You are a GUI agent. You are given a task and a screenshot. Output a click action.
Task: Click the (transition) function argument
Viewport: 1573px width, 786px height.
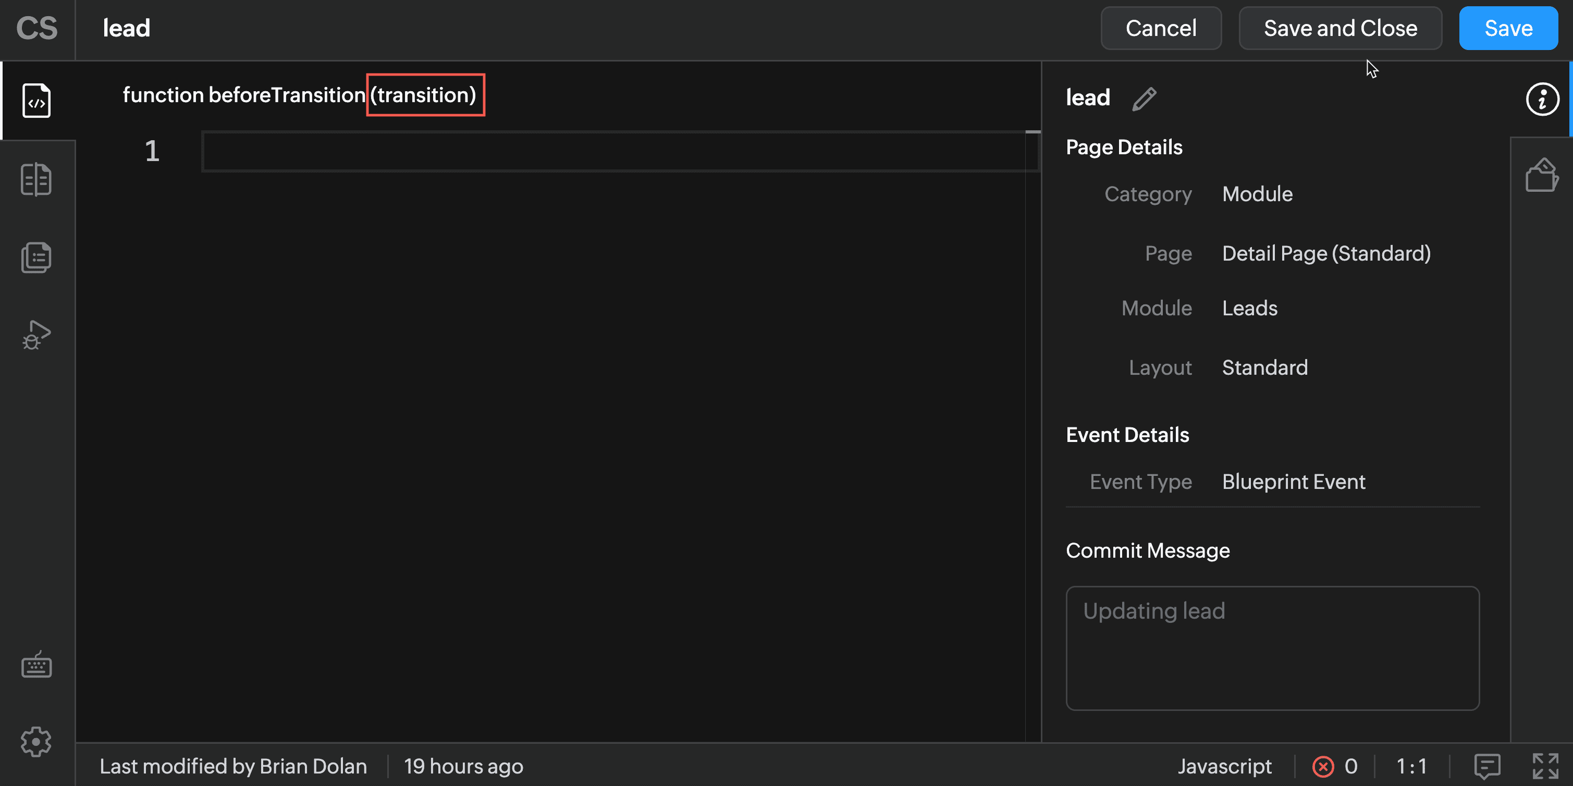424,95
